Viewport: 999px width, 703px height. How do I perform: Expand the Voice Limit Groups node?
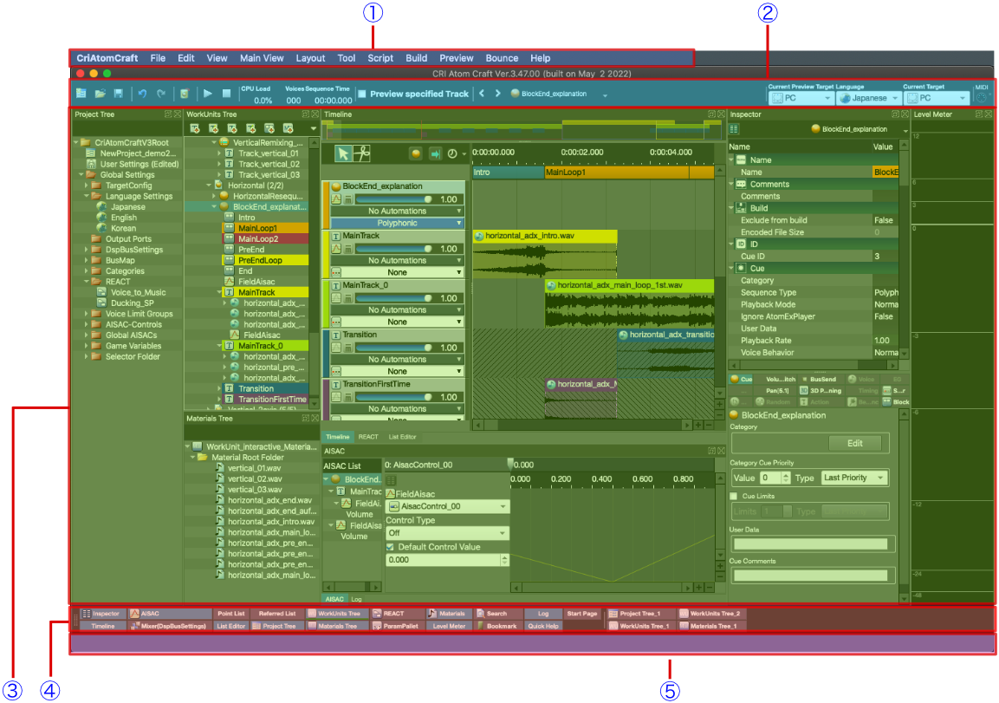coord(87,314)
